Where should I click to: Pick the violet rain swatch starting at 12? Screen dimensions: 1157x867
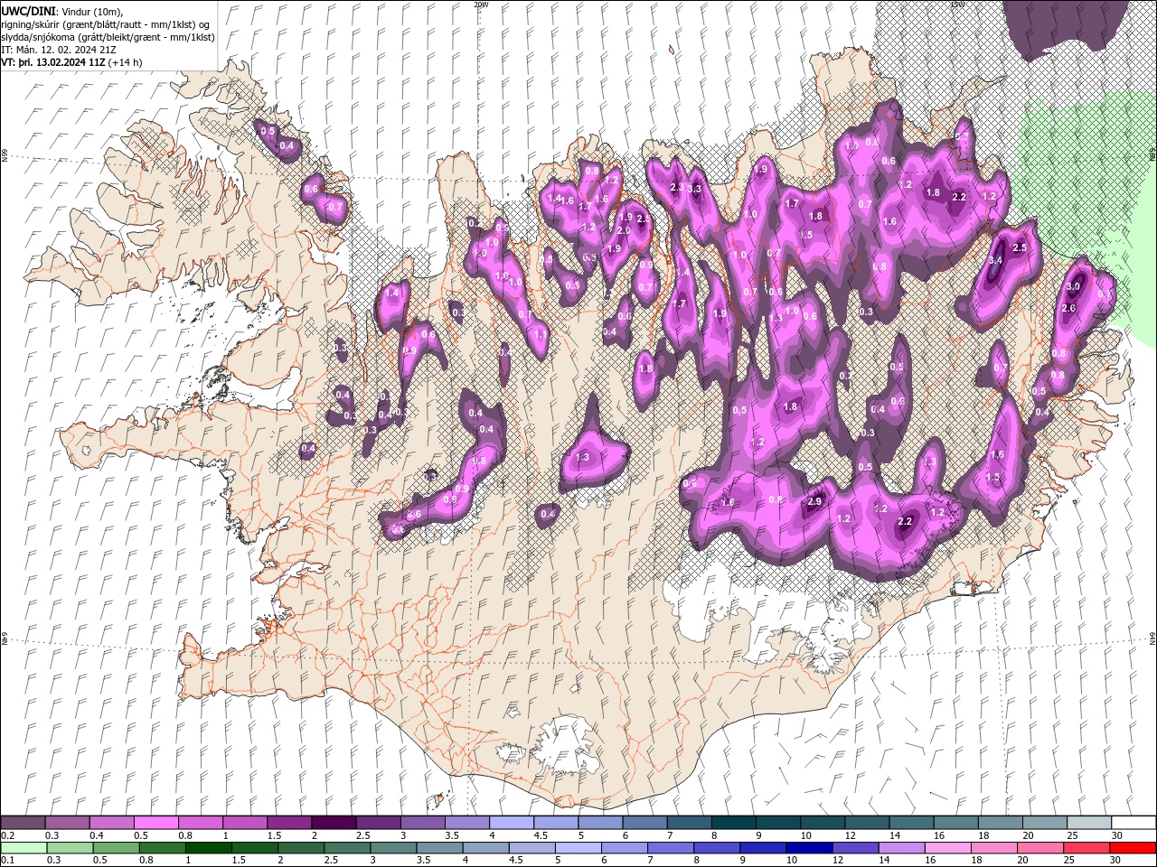[856, 848]
